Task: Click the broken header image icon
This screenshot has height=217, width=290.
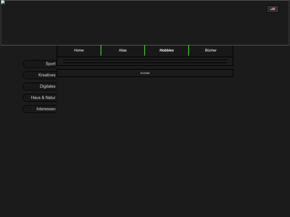Action: [3, 3]
